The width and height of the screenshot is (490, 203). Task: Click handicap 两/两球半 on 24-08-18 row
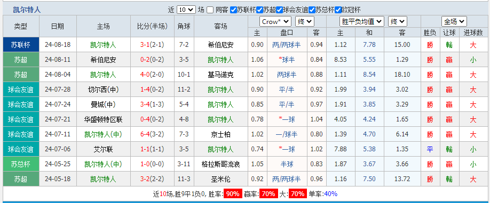(287, 45)
